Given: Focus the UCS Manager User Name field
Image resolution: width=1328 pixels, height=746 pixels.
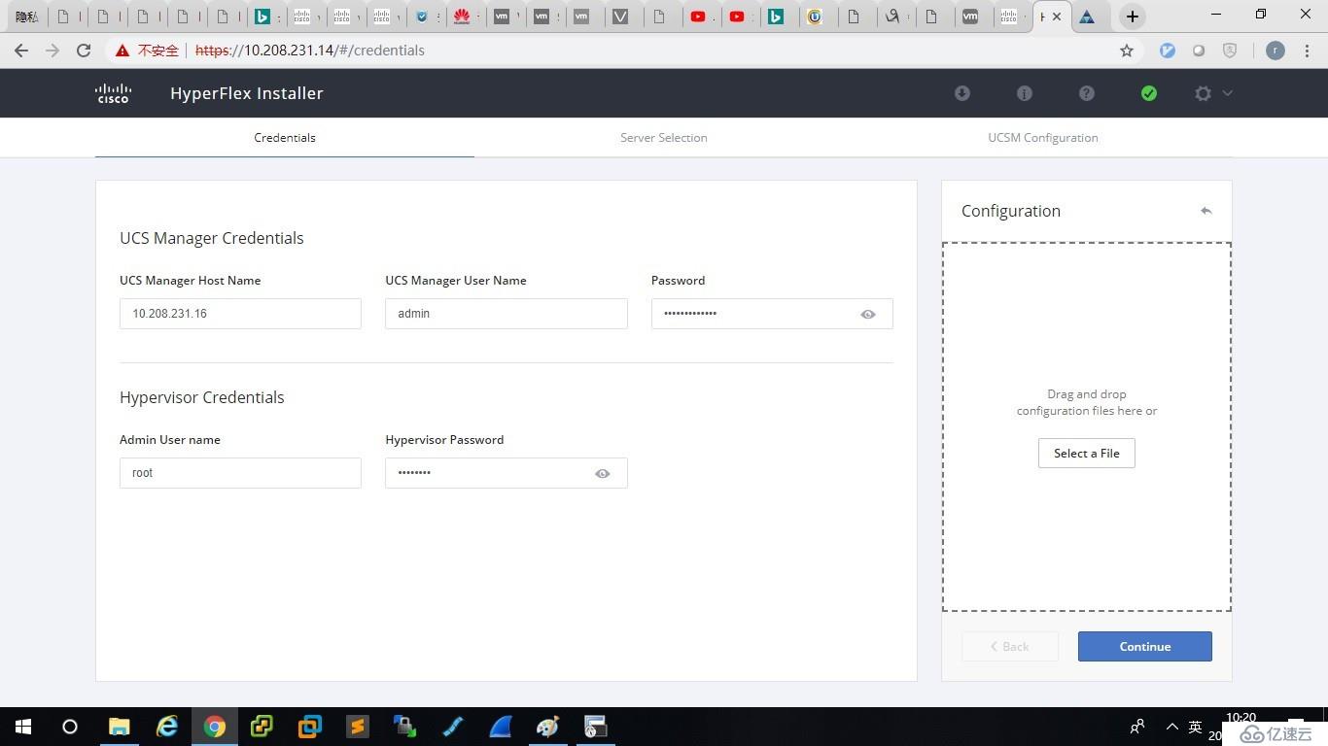Looking at the screenshot, I should pos(507,314).
